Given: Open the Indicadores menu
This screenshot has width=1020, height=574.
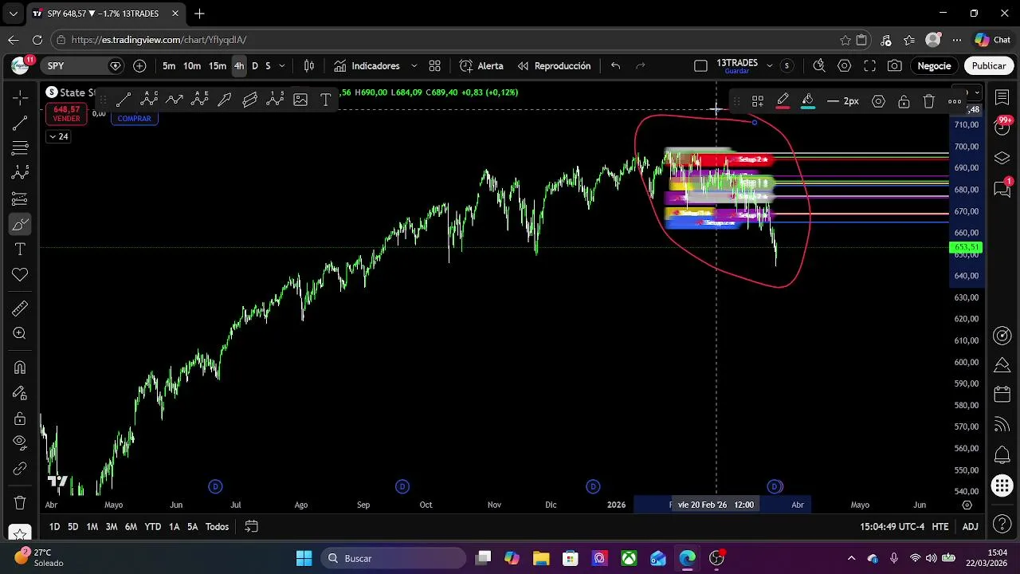Looking at the screenshot, I should [x=367, y=66].
